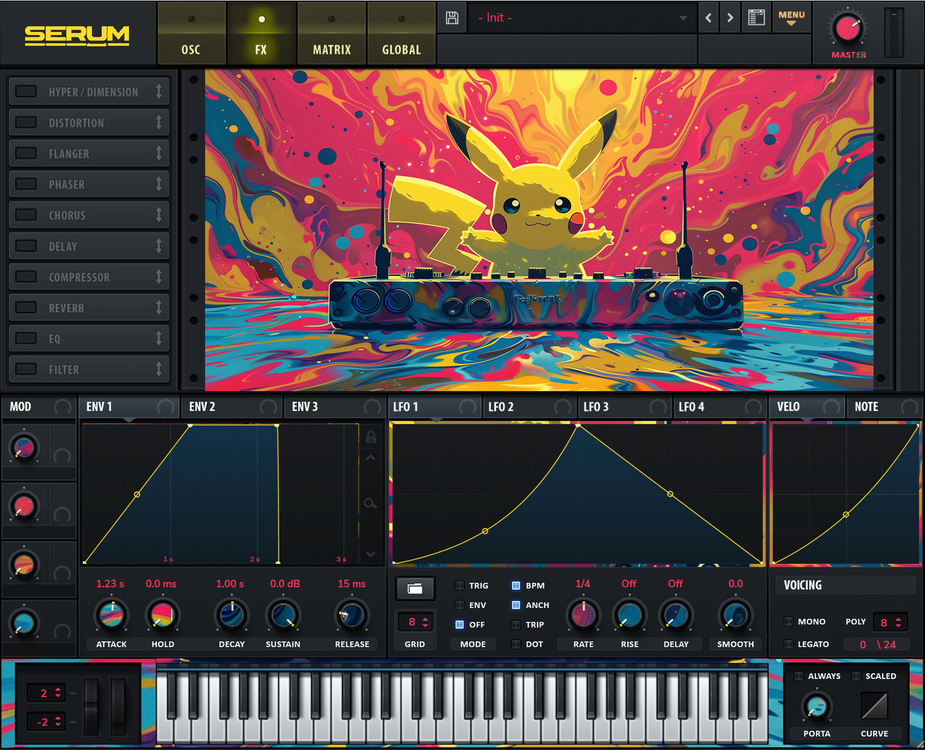Click the ENV 1 modulation source circle

coord(165,407)
